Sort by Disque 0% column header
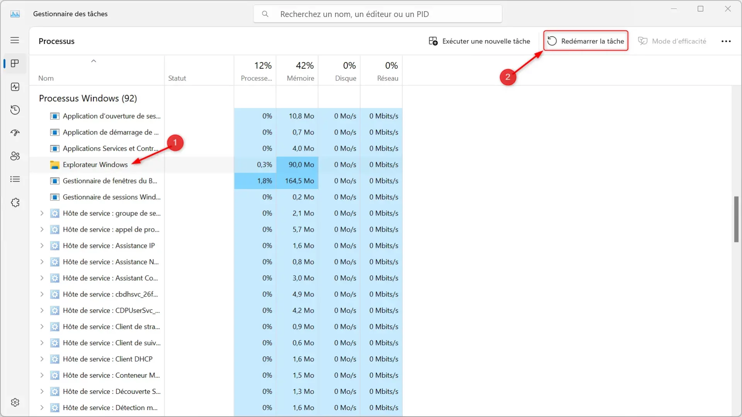 339,71
